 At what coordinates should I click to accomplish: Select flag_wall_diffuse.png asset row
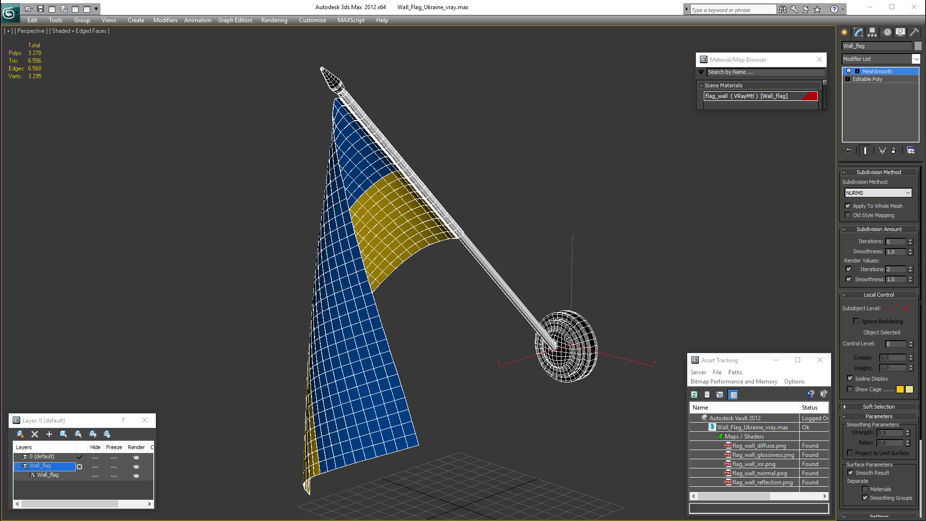(x=759, y=446)
